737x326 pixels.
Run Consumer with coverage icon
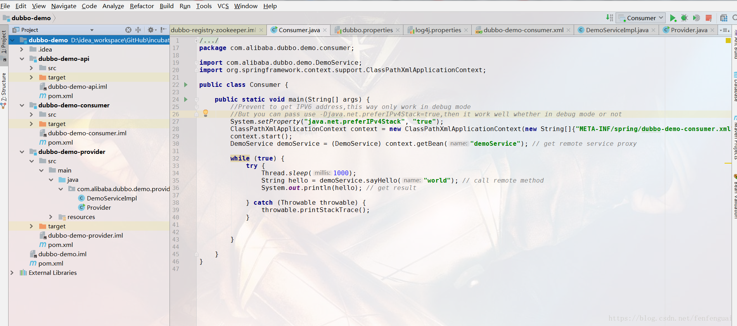tap(697, 18)
